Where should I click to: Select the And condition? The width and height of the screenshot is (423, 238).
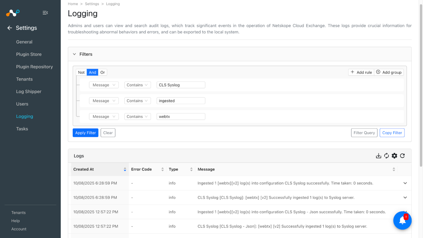point(93,72)
